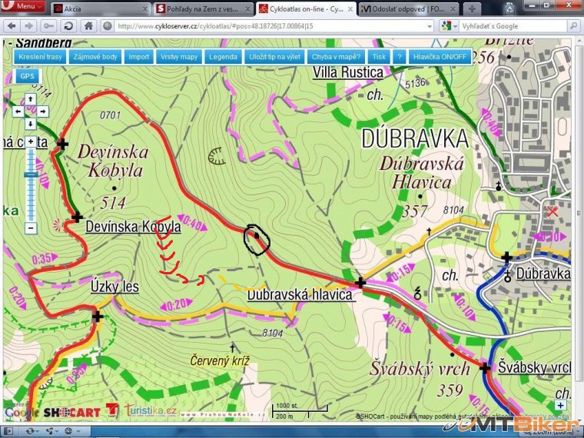The image size is (584, 438).
Task: Open Zájmové body menu
Action: [95, 57]
